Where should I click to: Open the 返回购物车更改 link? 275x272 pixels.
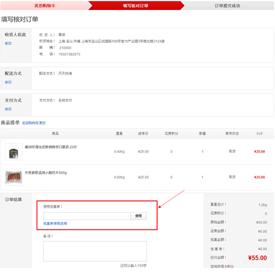pos(34,123)
